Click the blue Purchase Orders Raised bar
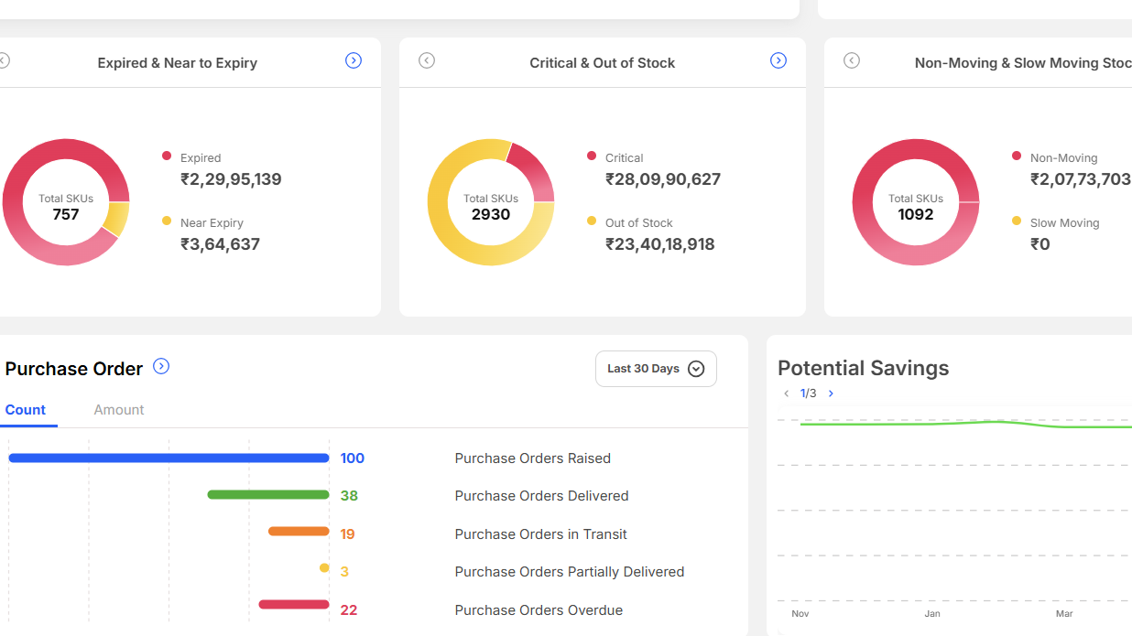This screenshot has height=636, width=1132. click(169, 458)
